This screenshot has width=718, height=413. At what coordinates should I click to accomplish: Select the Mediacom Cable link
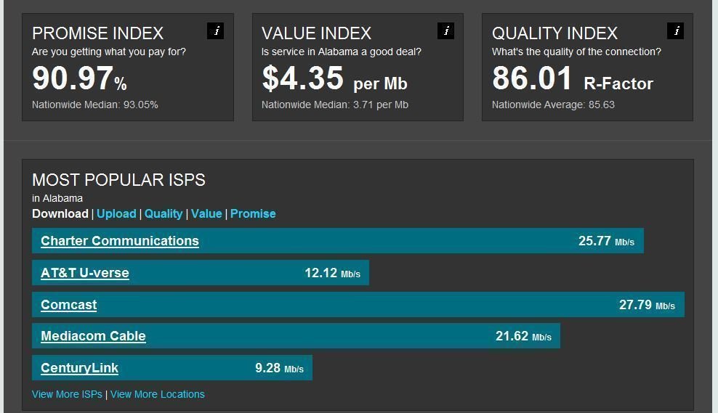[93, 336]
